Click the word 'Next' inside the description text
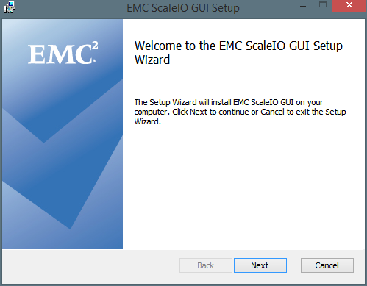The image size is (367, 286). pyautogui.click(x=199, y=112)
